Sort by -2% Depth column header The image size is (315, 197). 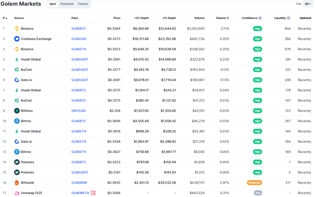tap(169, 18)
